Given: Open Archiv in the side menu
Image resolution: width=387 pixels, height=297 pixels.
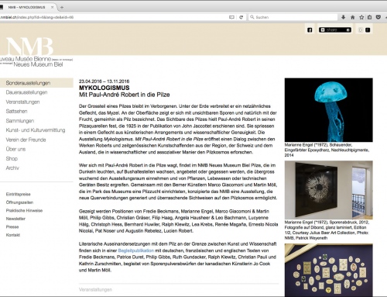Looking at the screenshot, I should [12, 167].
